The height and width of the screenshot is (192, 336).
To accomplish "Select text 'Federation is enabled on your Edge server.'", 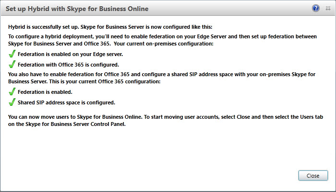I will coord(70,54).
